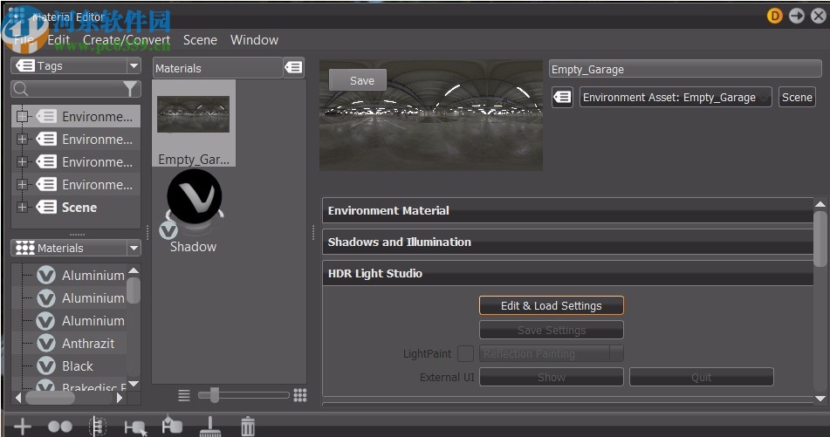Click the Black material icon
The width and height of the screenshot is (830, 437).
(x=46, y=366)
